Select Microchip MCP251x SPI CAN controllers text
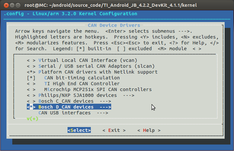 coord(98,89)
